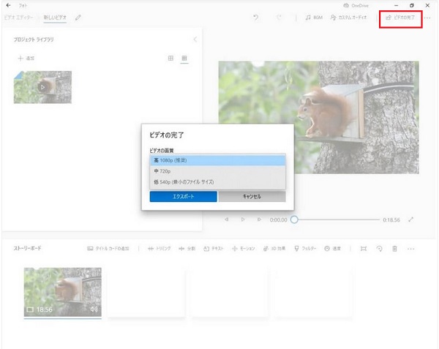Choose 中 720p quality from list
Screen dimensions: 439x349
(217, 170)
